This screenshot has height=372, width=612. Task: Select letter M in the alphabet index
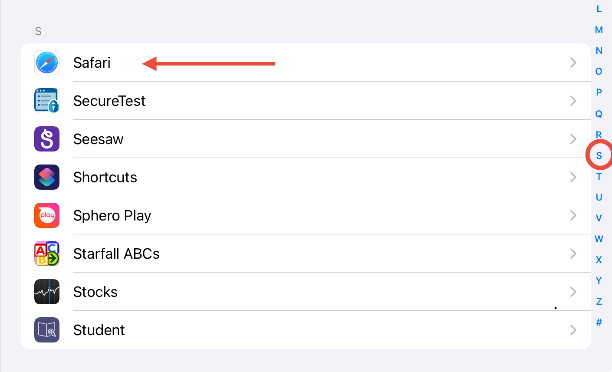599,30
